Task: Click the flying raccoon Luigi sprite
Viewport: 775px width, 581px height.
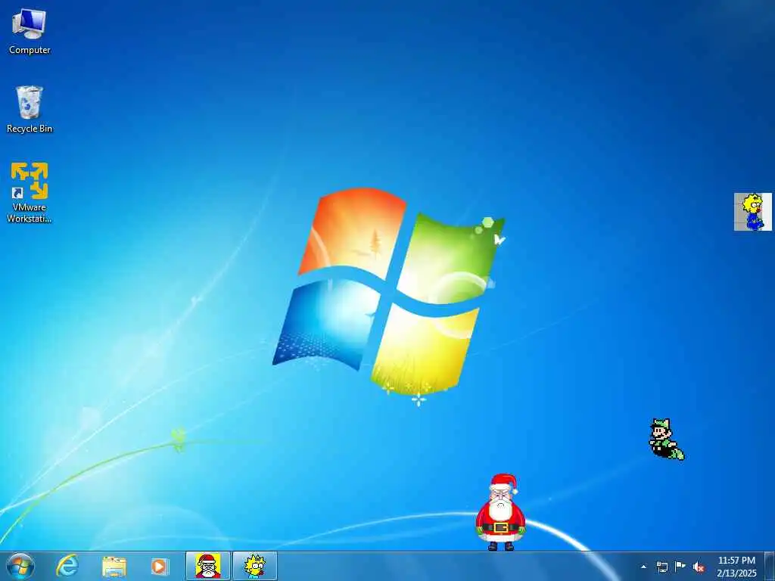Action: 666,440
